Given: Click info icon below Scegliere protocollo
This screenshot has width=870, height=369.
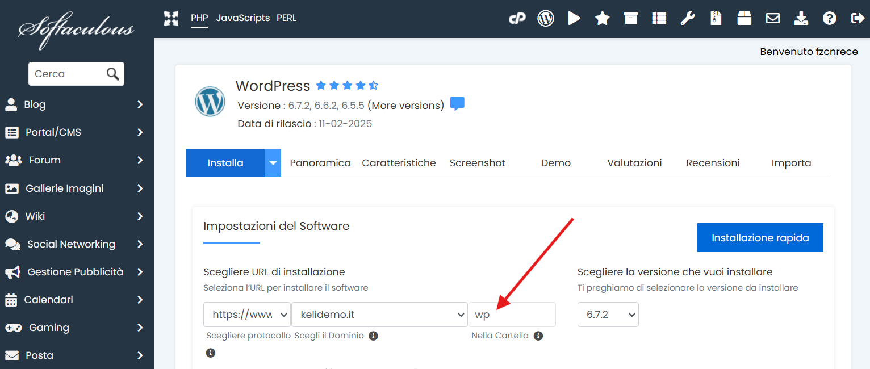Looking at the screenshot, I should click(211, 353).
